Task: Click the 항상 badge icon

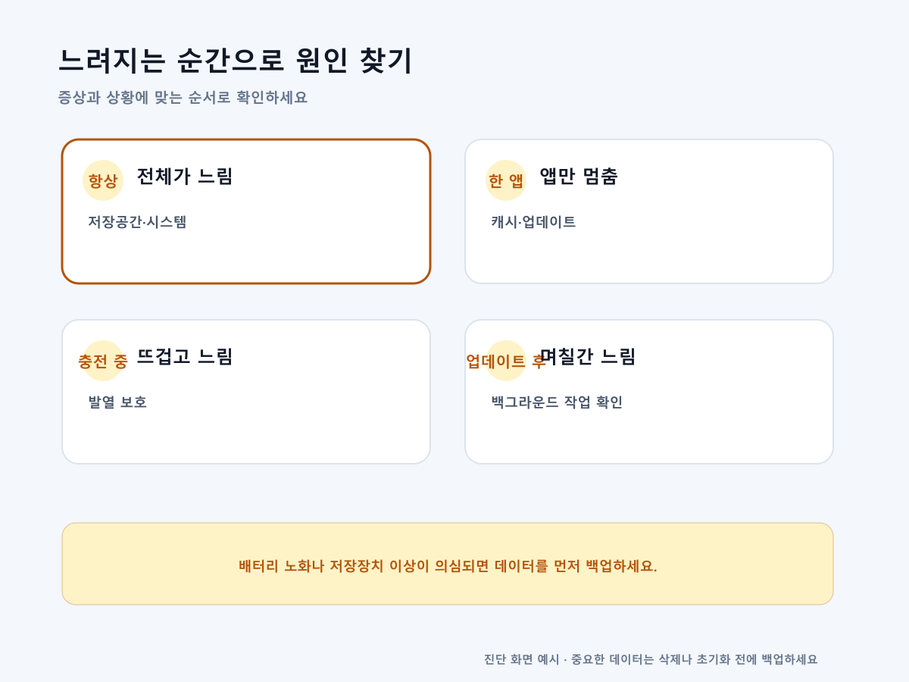Action: [x=103, y=180]
